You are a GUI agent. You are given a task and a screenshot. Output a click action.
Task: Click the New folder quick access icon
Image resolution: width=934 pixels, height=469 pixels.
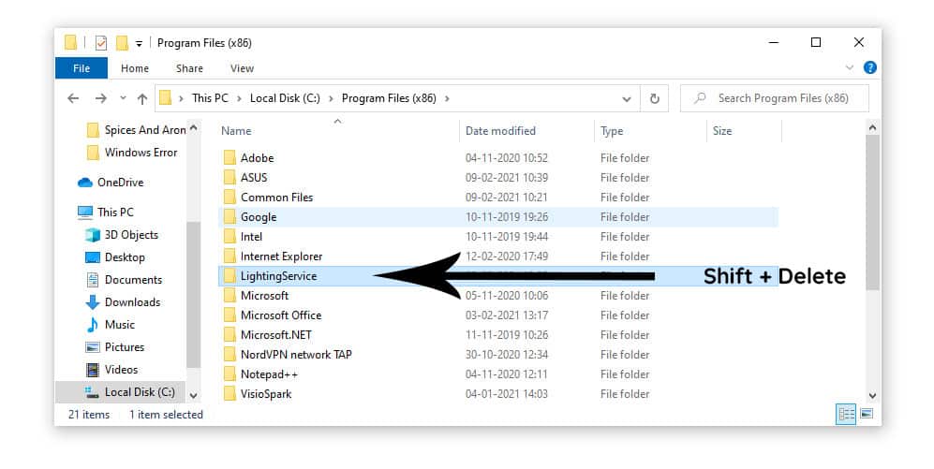click(x=122, y=43)
